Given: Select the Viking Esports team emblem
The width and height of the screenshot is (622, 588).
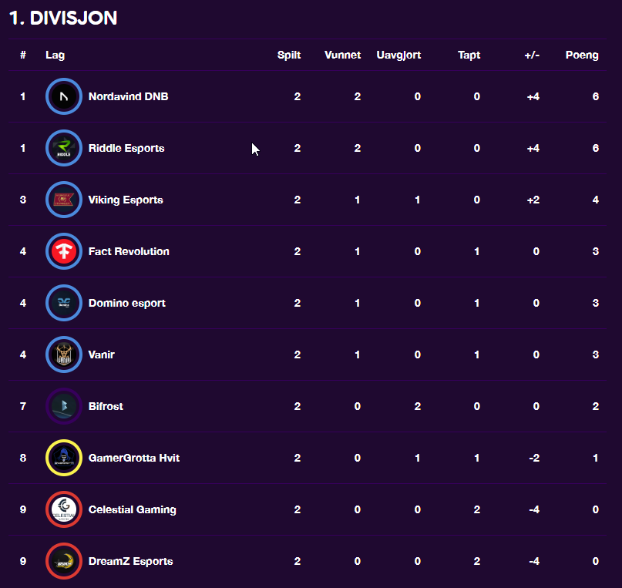Looking at the screenshot, I should [64, 200].
